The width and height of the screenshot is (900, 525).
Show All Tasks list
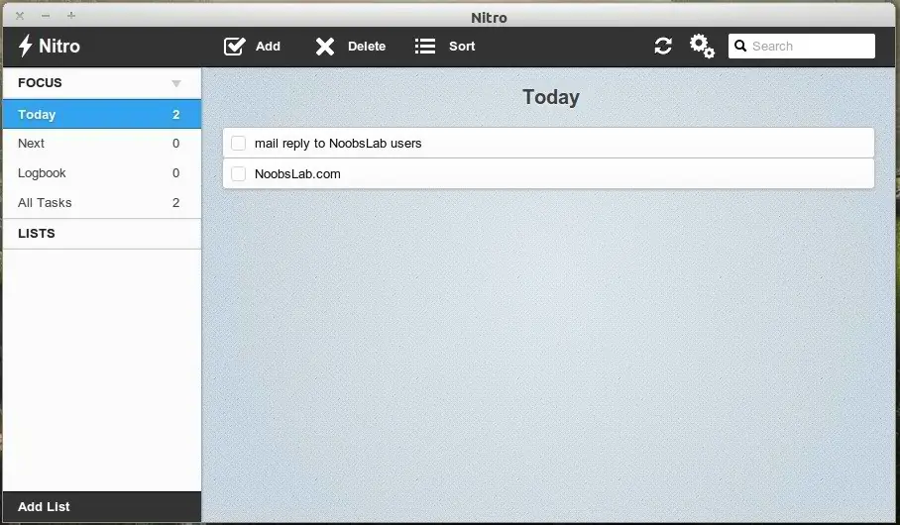pos(102,202)
